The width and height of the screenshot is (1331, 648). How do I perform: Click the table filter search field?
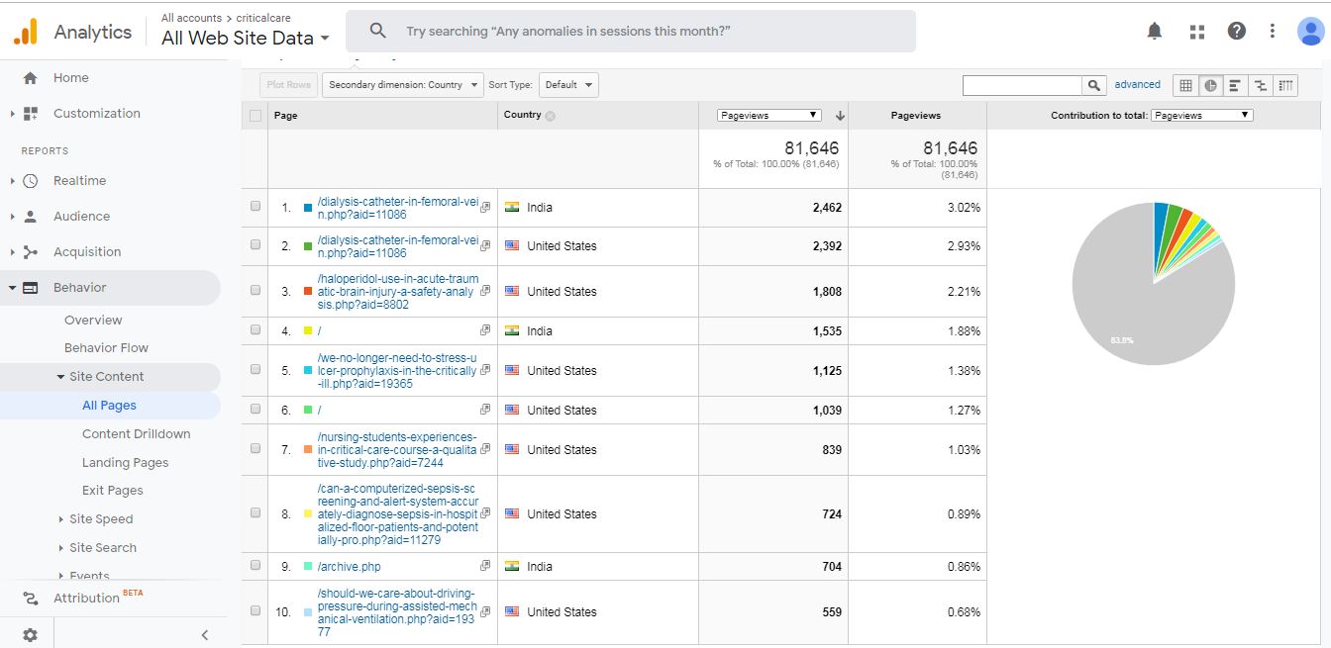1021,85
